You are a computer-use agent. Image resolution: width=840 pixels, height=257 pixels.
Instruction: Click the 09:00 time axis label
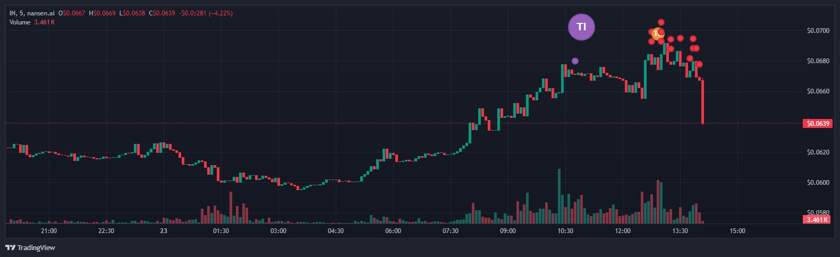(x=508, y=231)
